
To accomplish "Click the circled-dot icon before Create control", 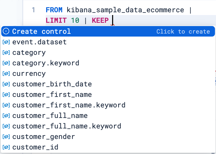I will click(x=6, y=31).
